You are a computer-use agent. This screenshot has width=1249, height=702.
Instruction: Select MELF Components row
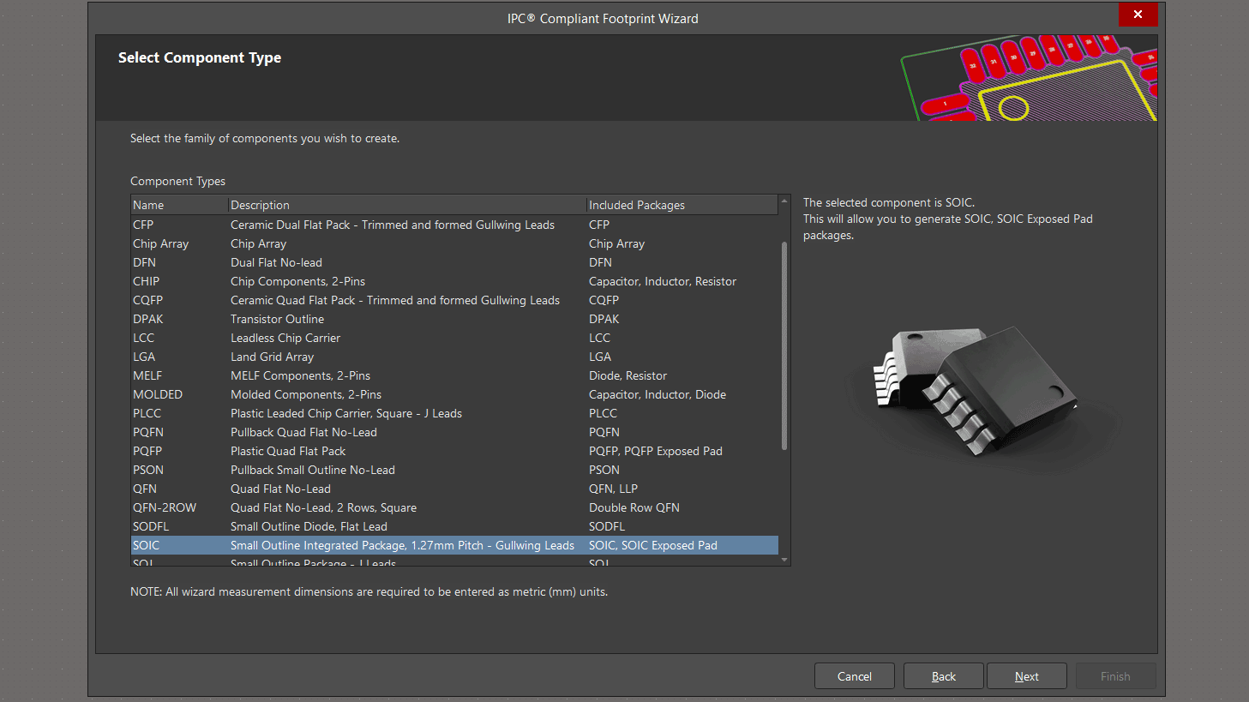tap(147, 375)
